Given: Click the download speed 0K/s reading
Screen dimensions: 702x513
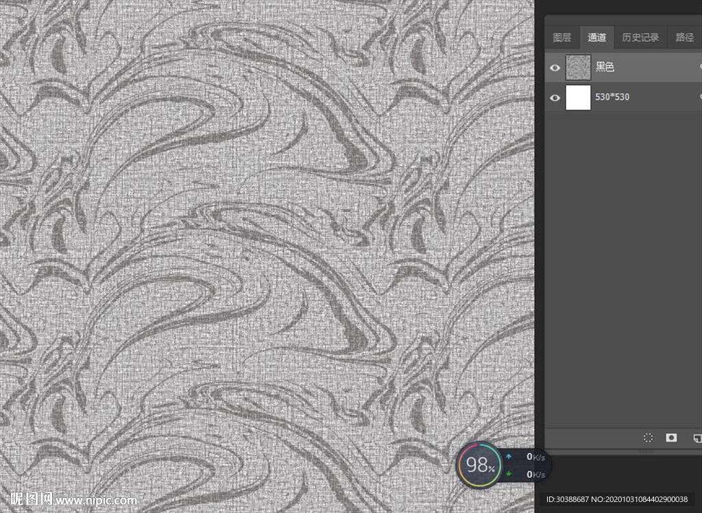Looking at the screenshot, I should (x=535, y=475).
